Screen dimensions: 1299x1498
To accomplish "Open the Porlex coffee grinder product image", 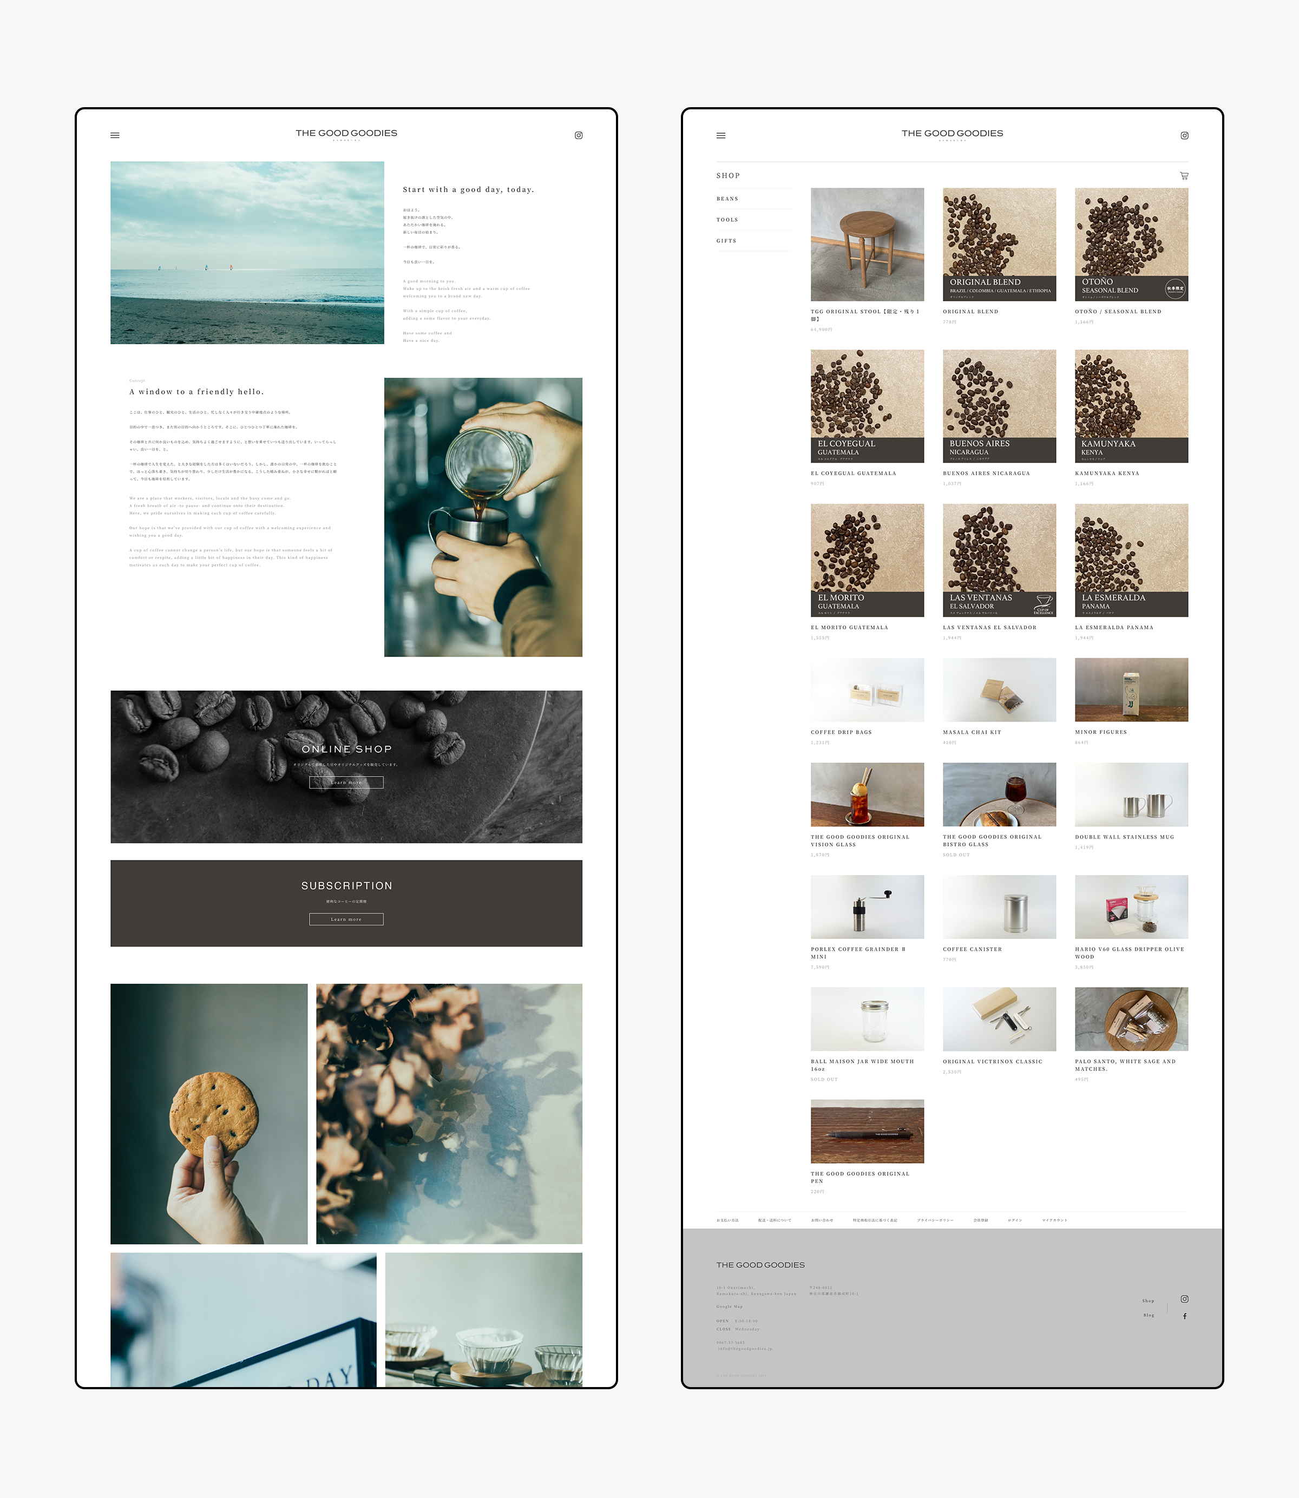I will tap(867, 906).
